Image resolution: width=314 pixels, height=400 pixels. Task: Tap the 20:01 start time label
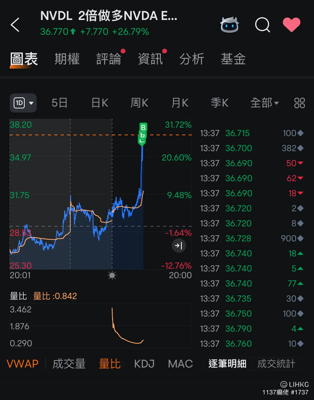[20, 275]
